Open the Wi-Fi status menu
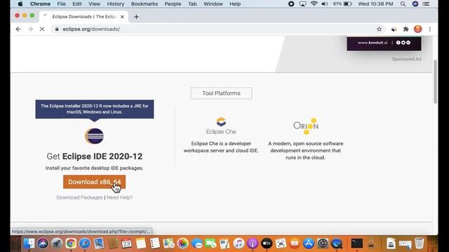This screenshot has height=252, width=449. (314, 4)
